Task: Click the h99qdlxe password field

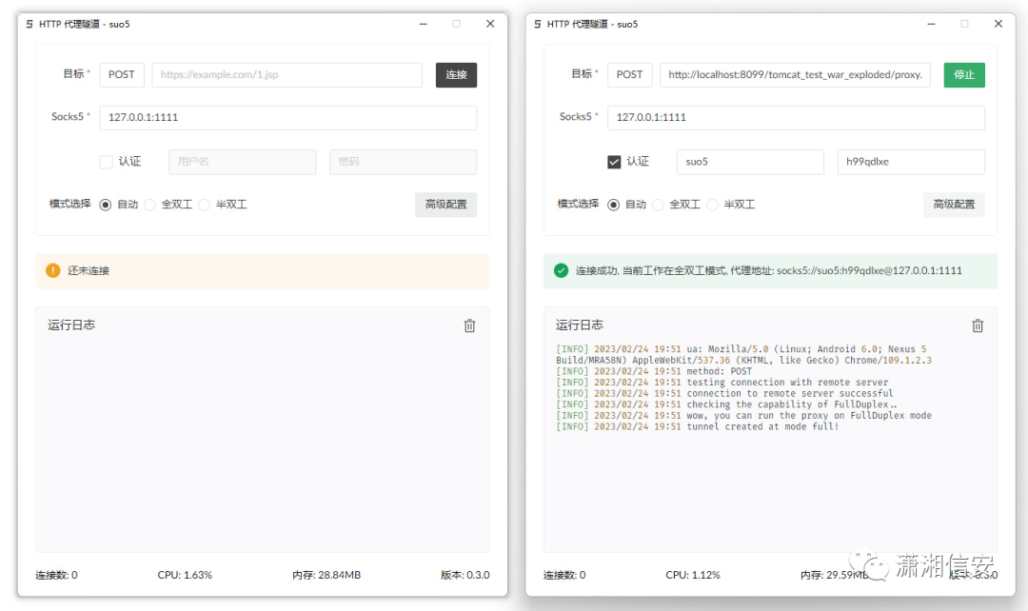Action: pyautogui.click(x=911, y=162)
